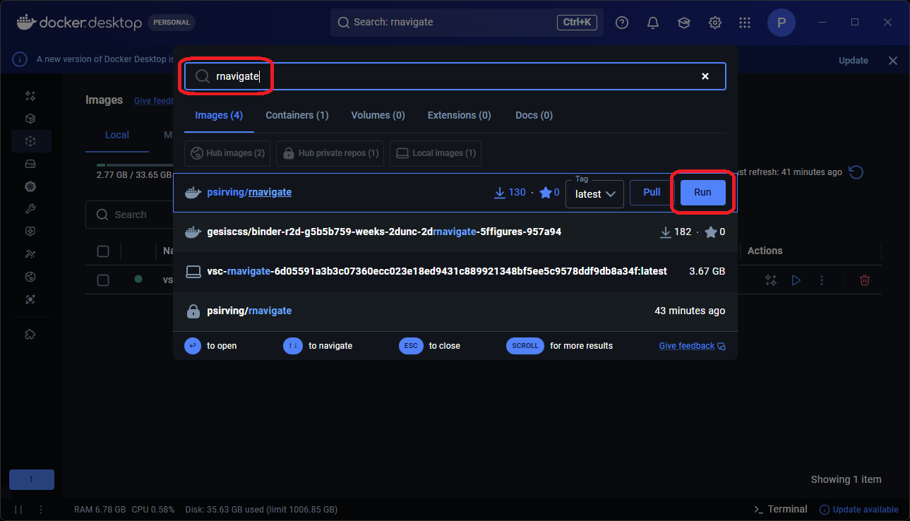The image size is (910, 521).
Task: Click the Pull button for psirving/rnavigate
Action: (x=652, y=192)
